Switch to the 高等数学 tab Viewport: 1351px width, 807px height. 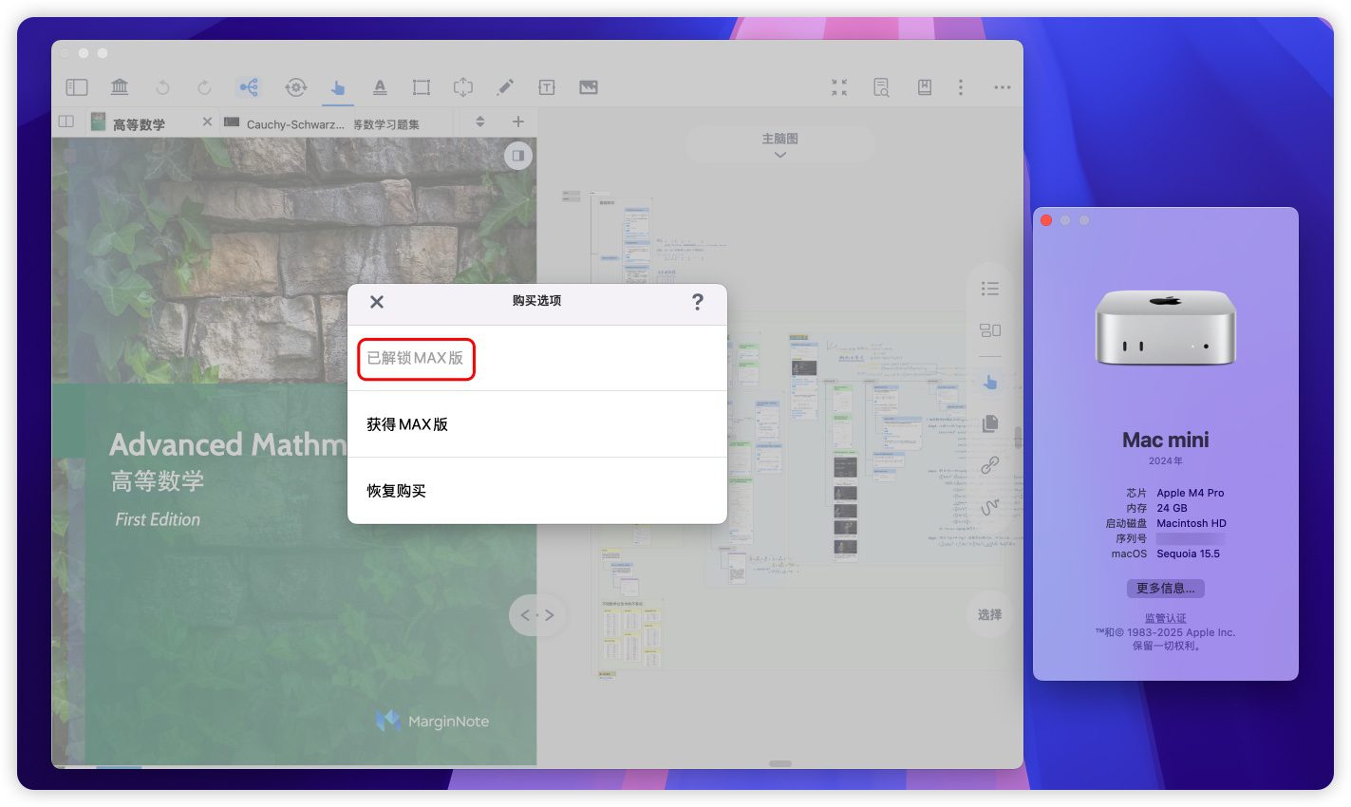(139, 123)
